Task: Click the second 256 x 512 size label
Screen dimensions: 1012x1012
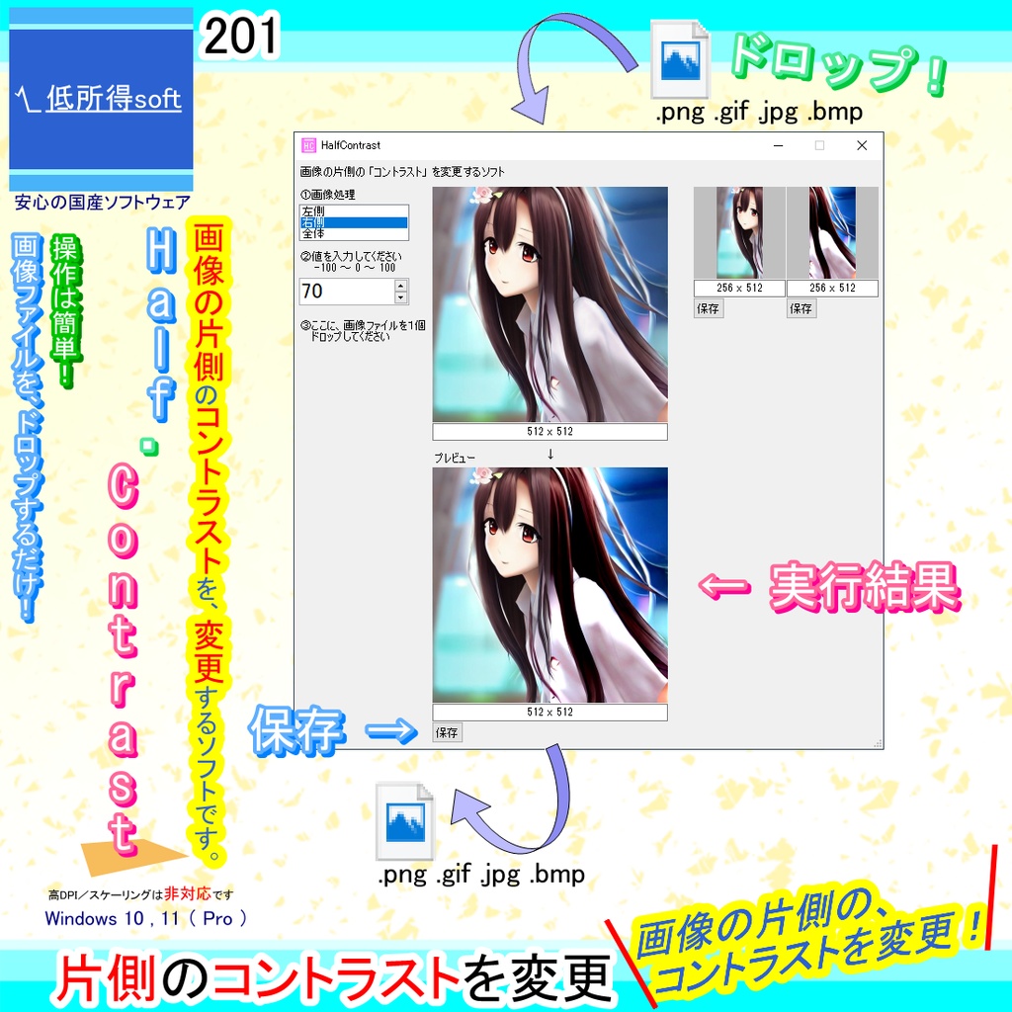Action: point(832,288)
